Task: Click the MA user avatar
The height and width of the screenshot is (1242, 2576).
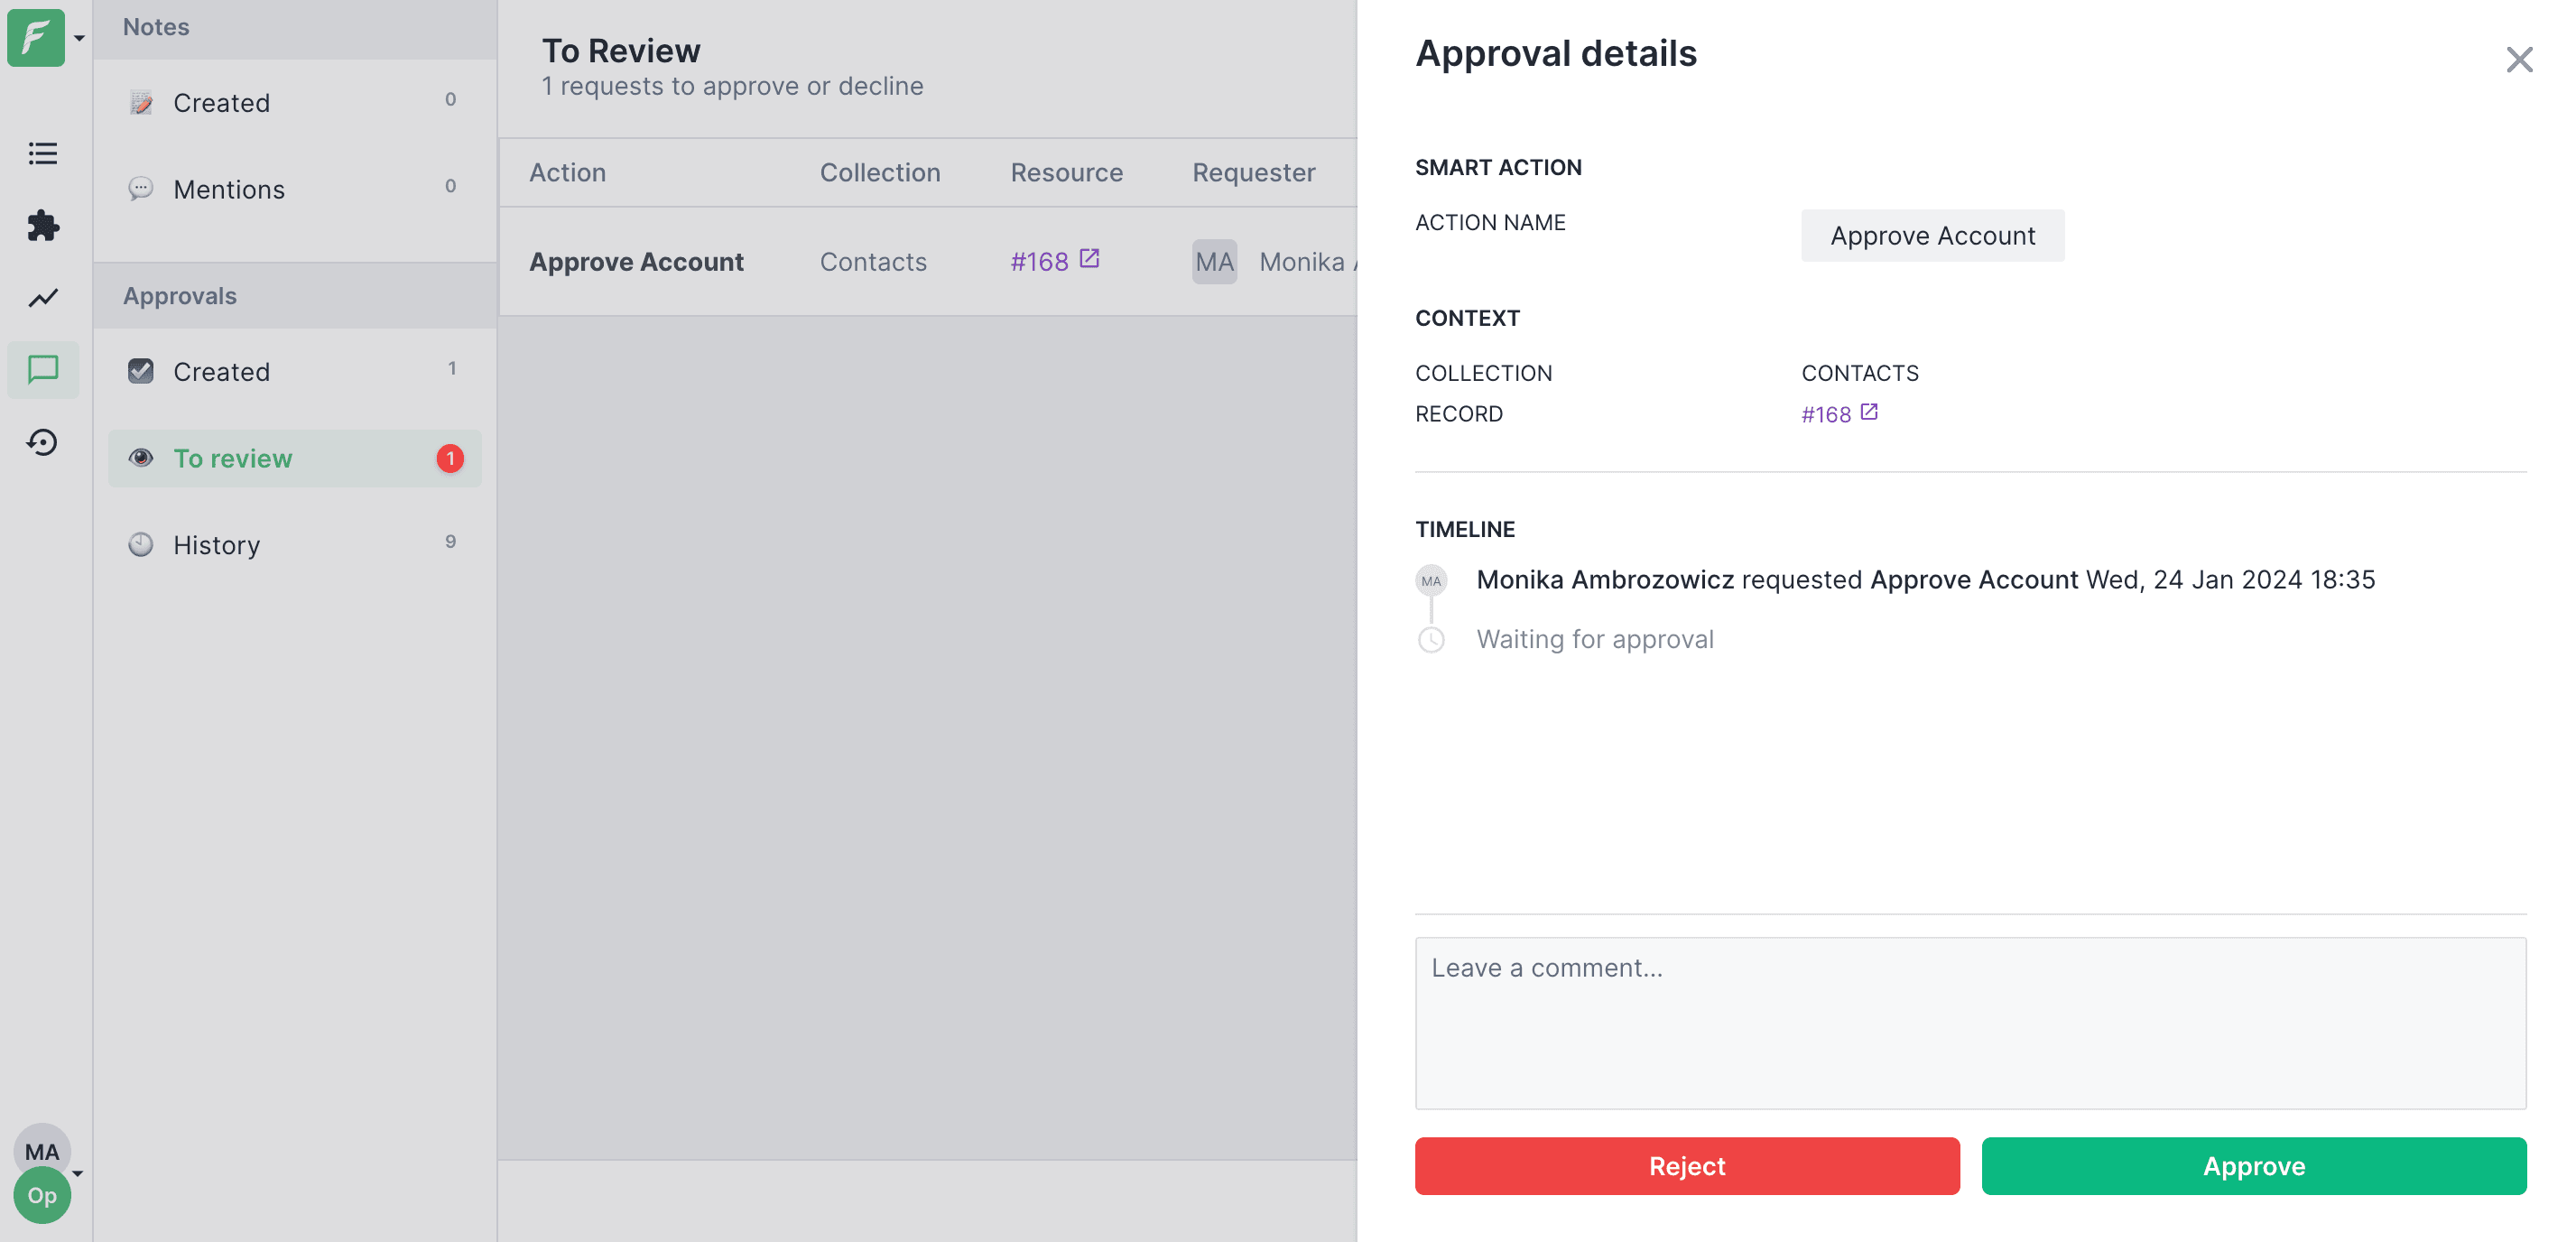Action: [x=42, y=1151]
